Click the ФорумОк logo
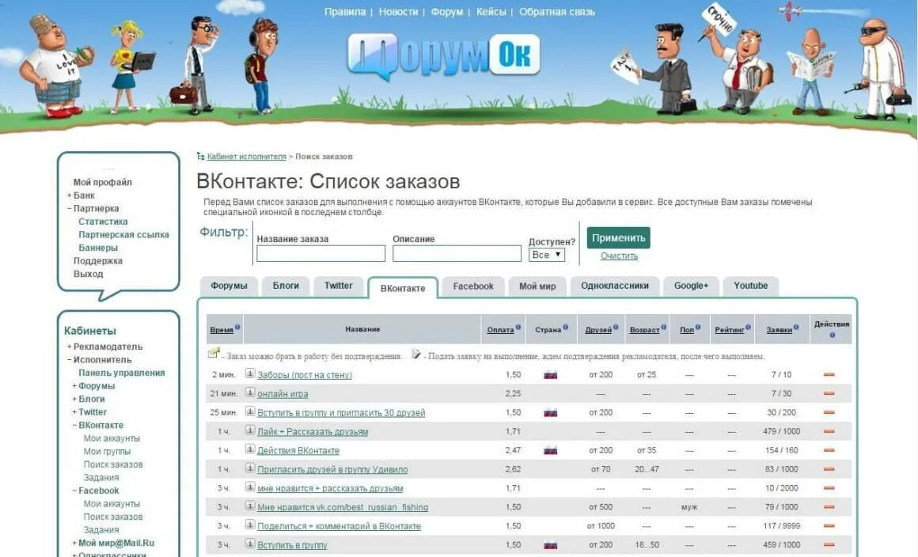 443,56
